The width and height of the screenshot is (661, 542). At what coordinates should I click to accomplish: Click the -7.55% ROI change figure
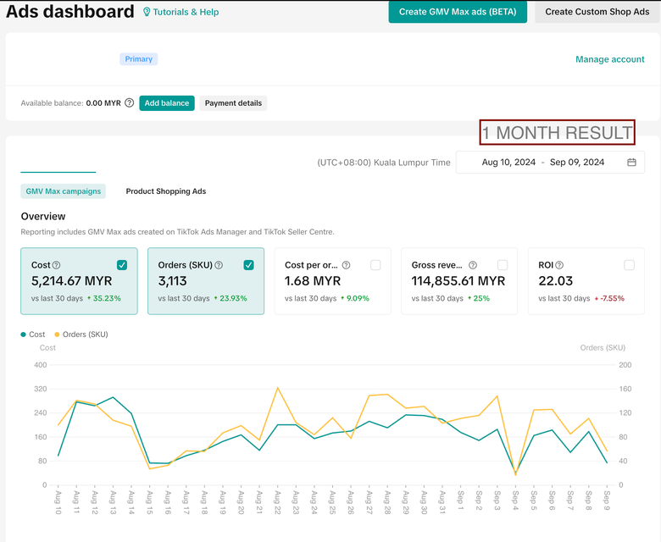point(612,298)
